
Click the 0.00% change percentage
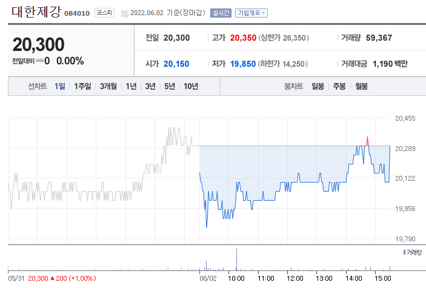(70, 61)
